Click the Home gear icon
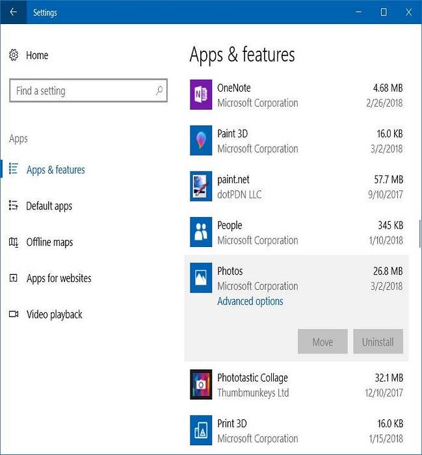This screenshot has height=455, width=422. 14,55
